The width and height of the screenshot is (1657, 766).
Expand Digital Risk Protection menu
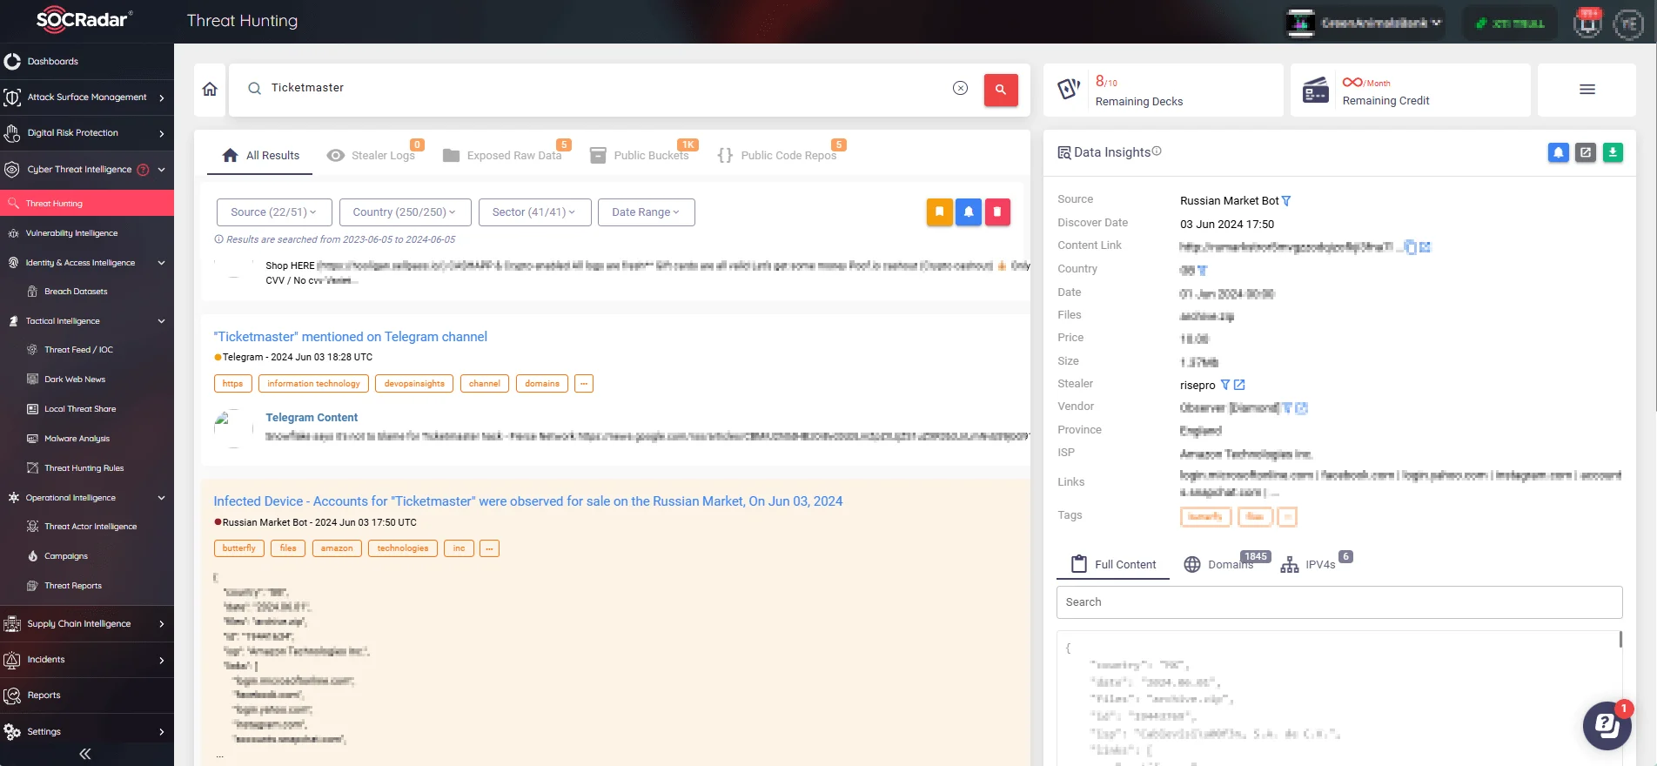point(87,133)
